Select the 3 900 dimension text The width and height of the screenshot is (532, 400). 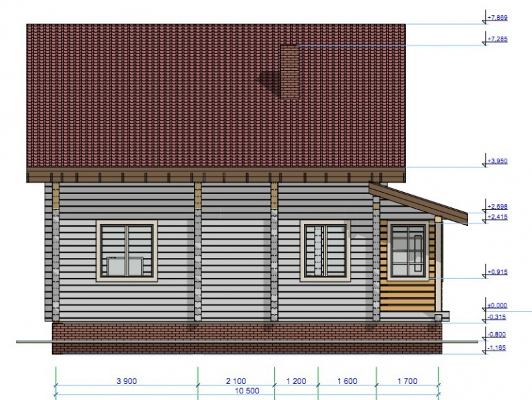point(127,381)
